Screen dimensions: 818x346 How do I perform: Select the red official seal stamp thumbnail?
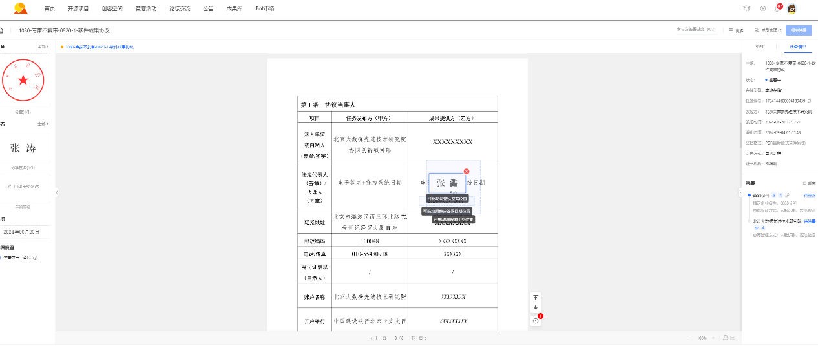click(x=23, y=80)
